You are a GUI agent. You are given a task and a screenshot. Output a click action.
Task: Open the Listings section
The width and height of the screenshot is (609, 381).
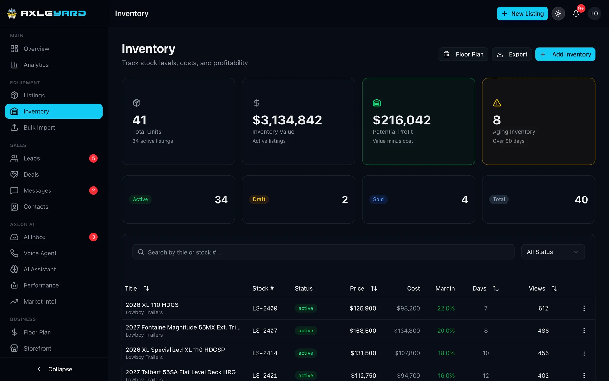pos(54,95)
